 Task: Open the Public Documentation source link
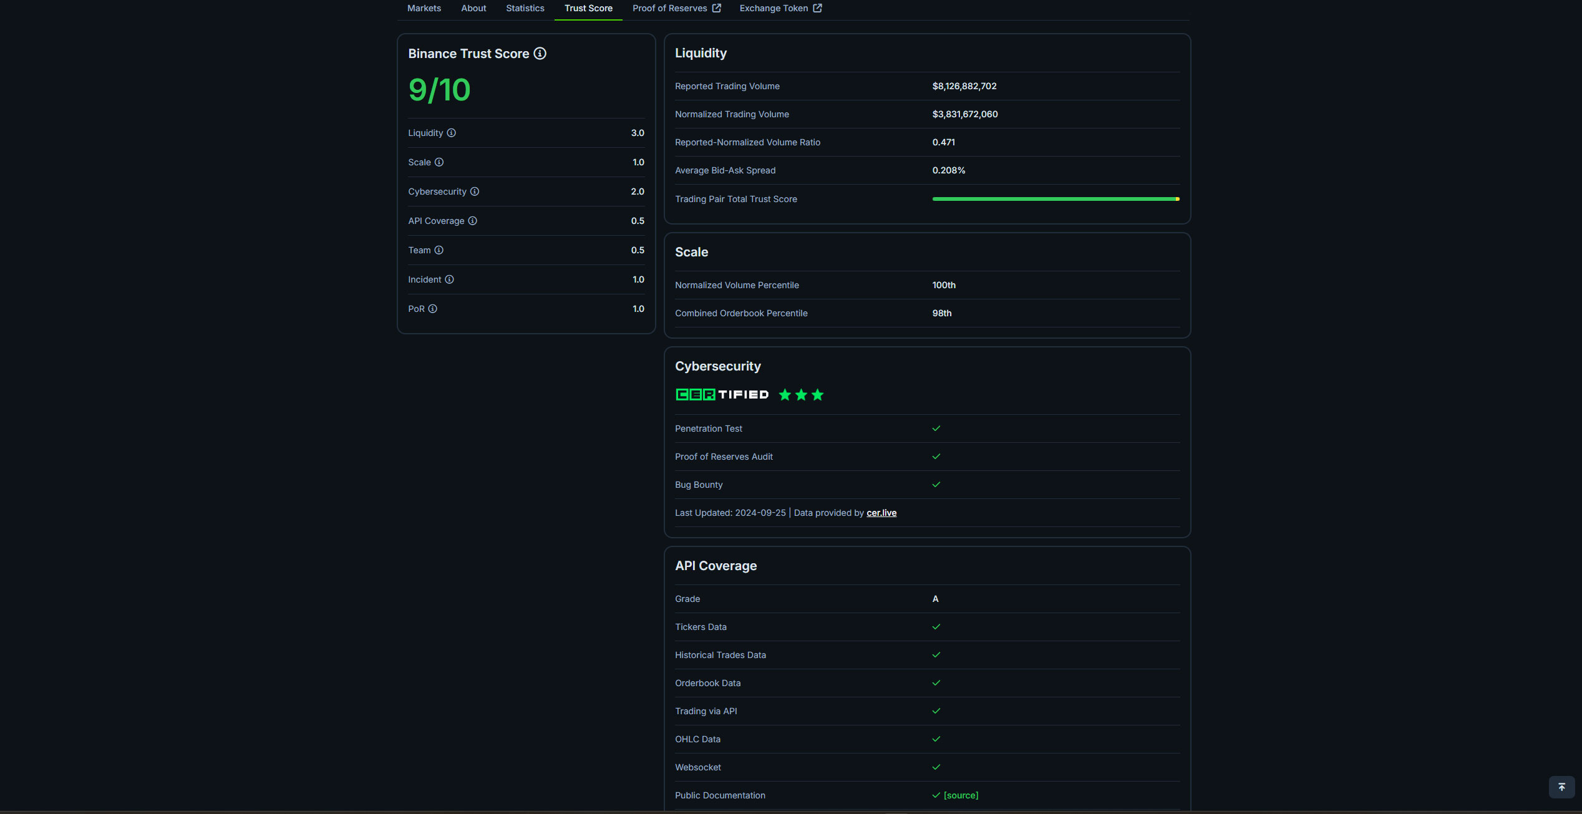[961, 795]
